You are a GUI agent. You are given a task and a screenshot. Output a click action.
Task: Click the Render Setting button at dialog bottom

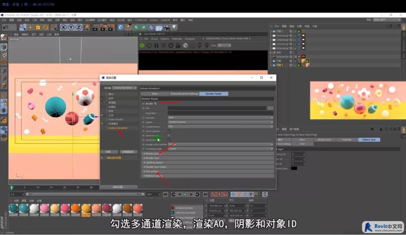pos(118,187)
